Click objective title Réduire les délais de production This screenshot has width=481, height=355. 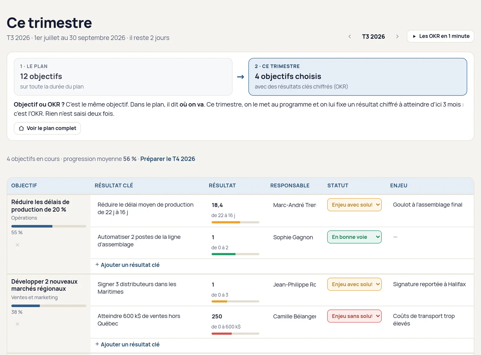pos(40,206)
